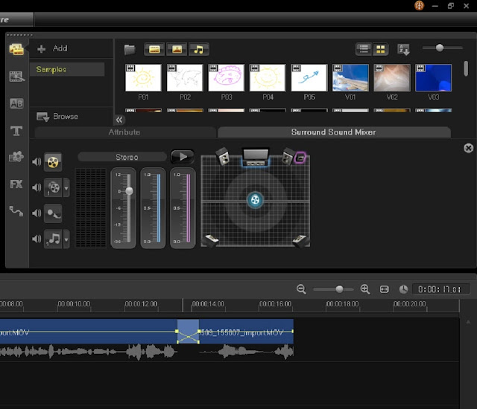
Task: Select P05 airplane sketch thumbnail
Action: (x=309, y=77)
